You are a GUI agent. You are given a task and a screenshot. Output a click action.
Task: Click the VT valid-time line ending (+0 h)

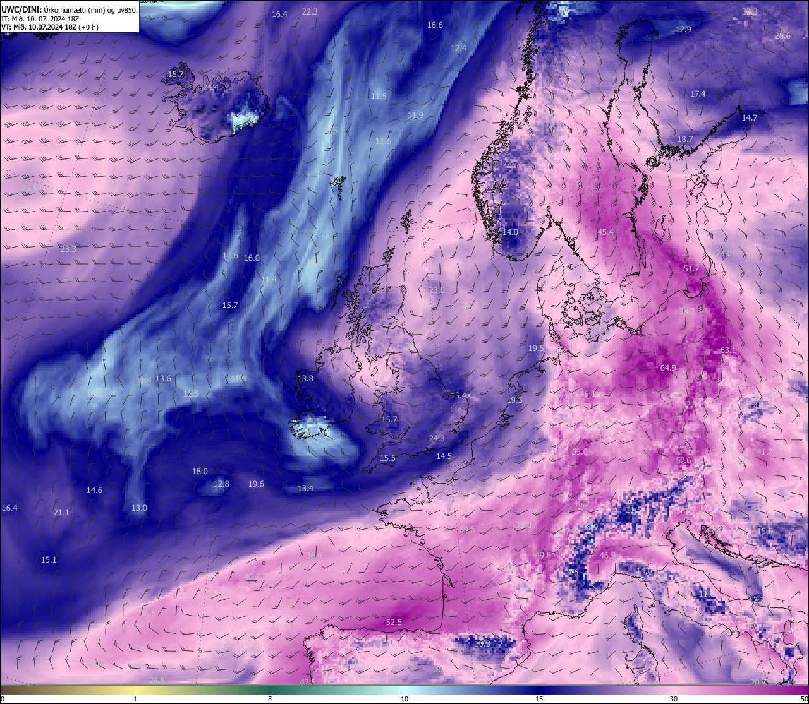click(50, 27)
